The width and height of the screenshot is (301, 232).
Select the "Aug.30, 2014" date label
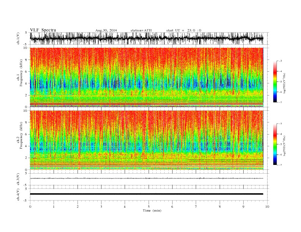point(106,30)
